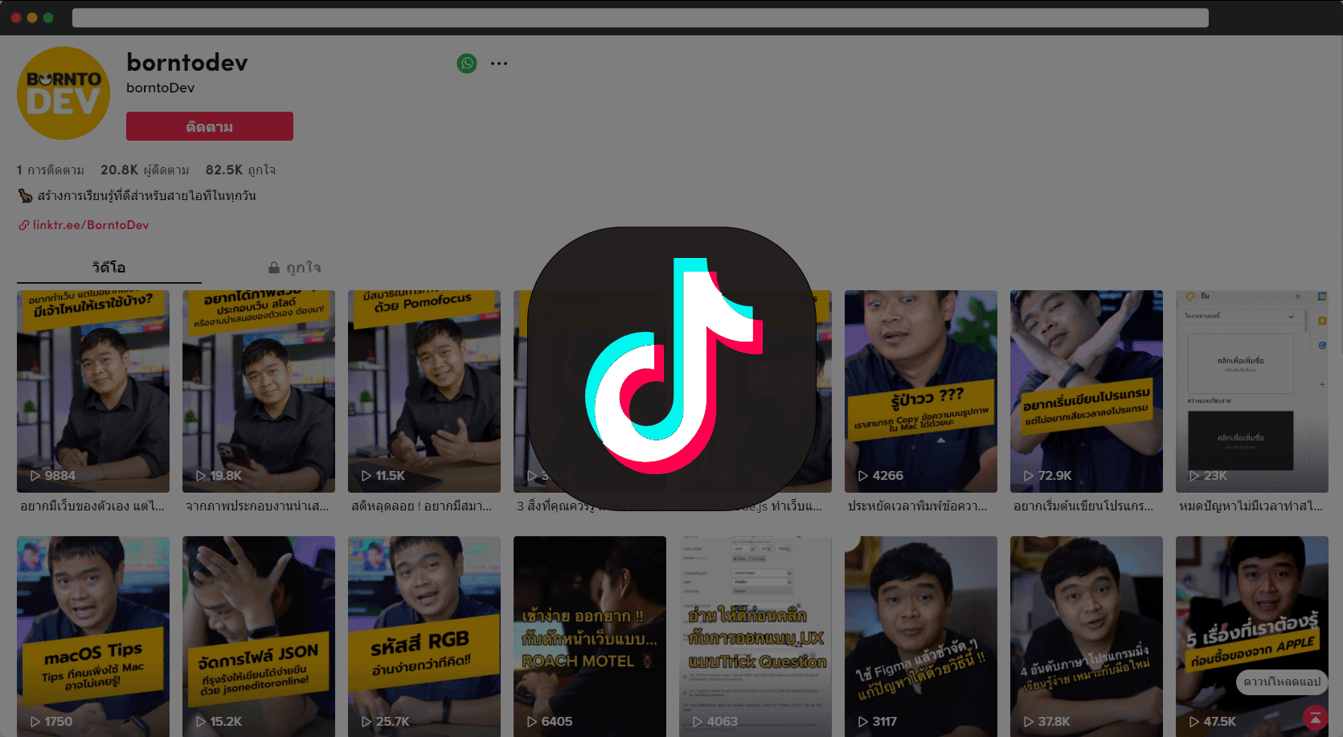Open the รู้ป่าวว ??? Mac copy video
This screenshot has height=737, width=1343.
921,391
